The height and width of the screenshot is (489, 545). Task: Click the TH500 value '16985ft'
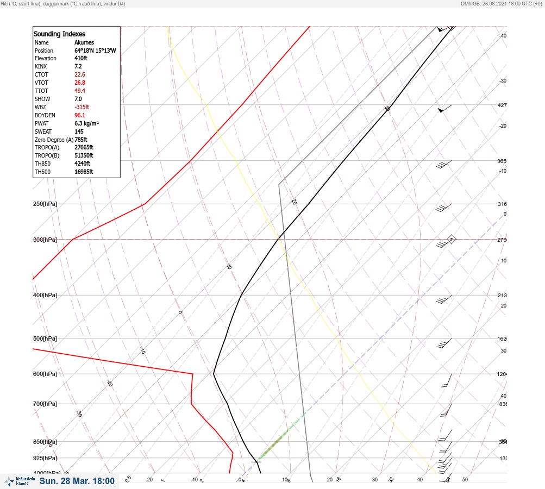[84, 172]
